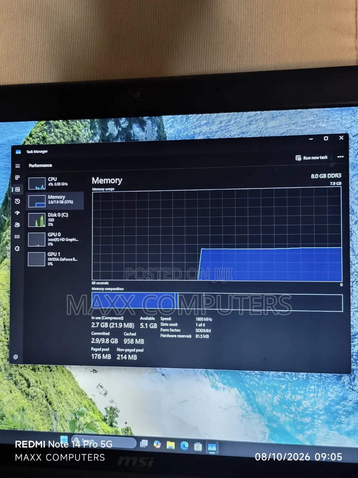Select the Performance page sidebar icon

click(18, 189)
